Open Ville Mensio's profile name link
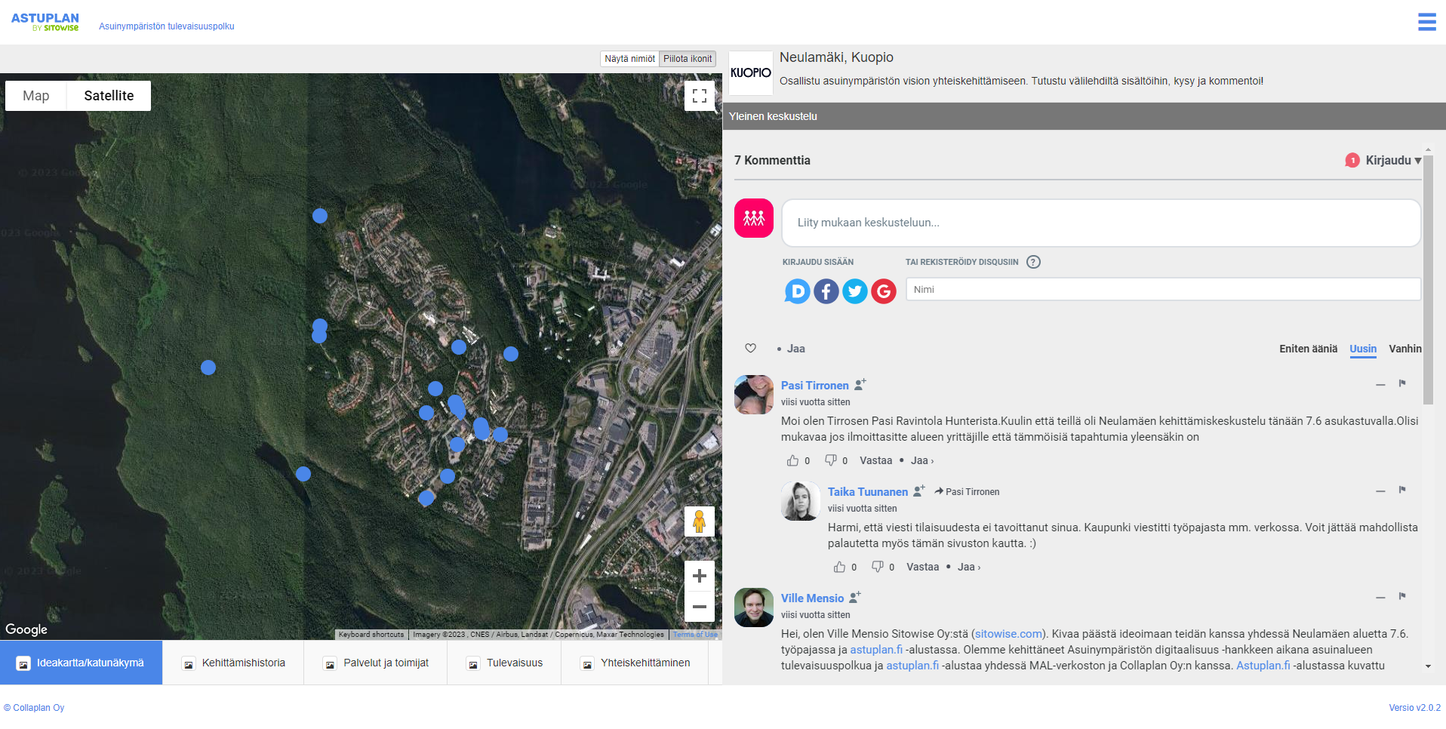The width and height of the screenshot is (1446, 729). [x=812, y=598]
